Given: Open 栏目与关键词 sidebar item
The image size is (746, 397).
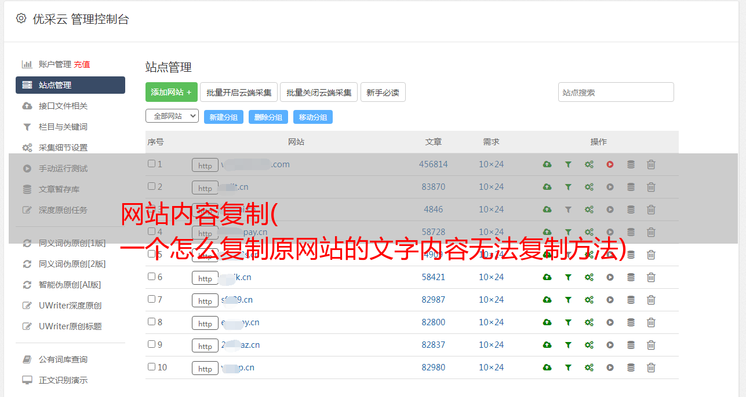Looking at the screenshot, I should click(x=63, y=127).
